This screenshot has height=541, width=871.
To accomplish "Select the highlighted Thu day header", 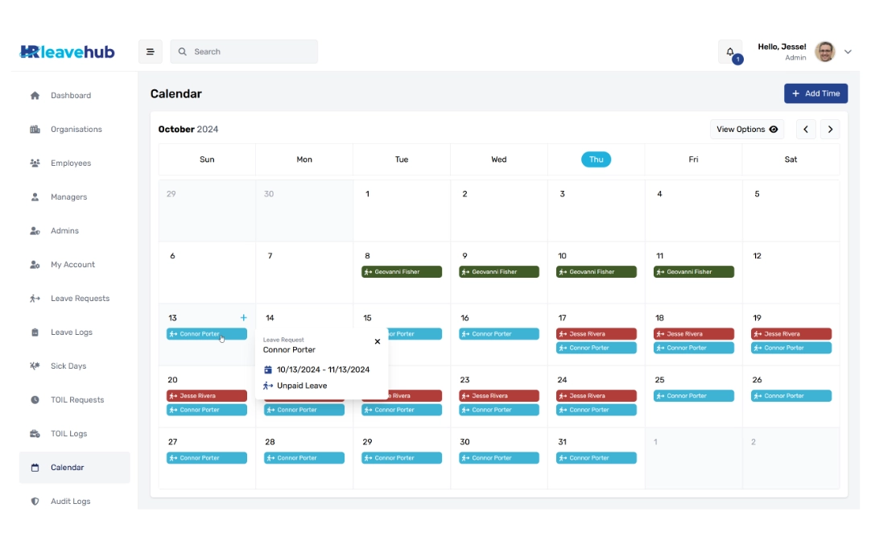I will pyautogui.click(x=596, y=159).
